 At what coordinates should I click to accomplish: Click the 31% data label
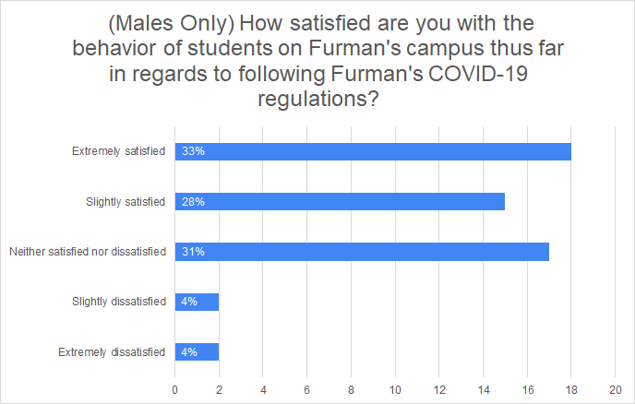point(193,251)
